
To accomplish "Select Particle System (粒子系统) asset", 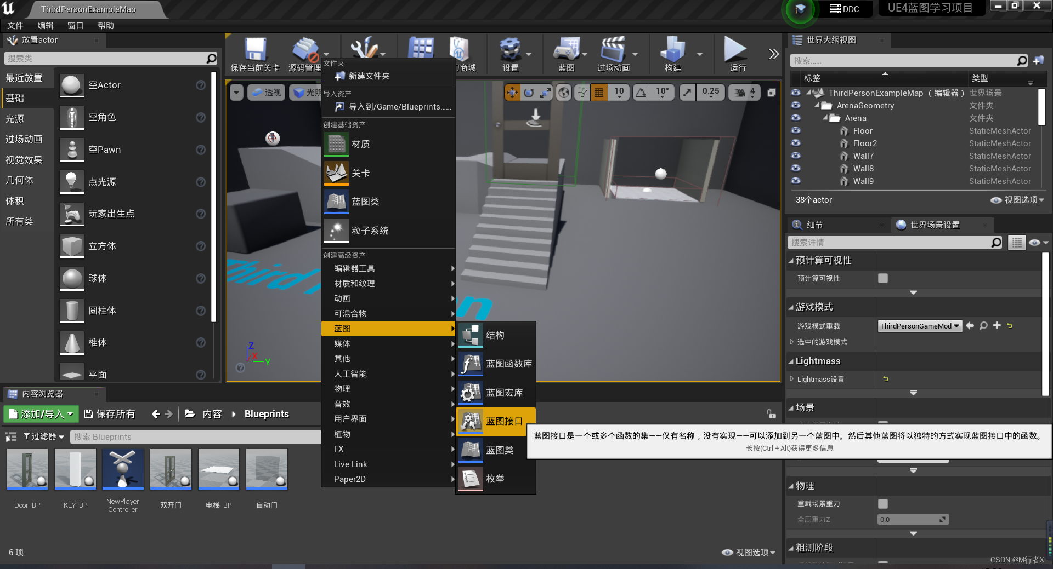I will pyautogui.click(x=388, y=231).
